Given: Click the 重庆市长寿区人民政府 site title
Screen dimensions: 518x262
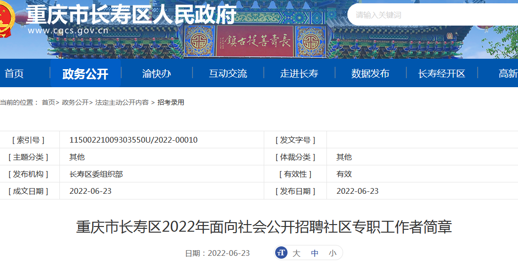Looking at the screenshot, I should (131, 15).
